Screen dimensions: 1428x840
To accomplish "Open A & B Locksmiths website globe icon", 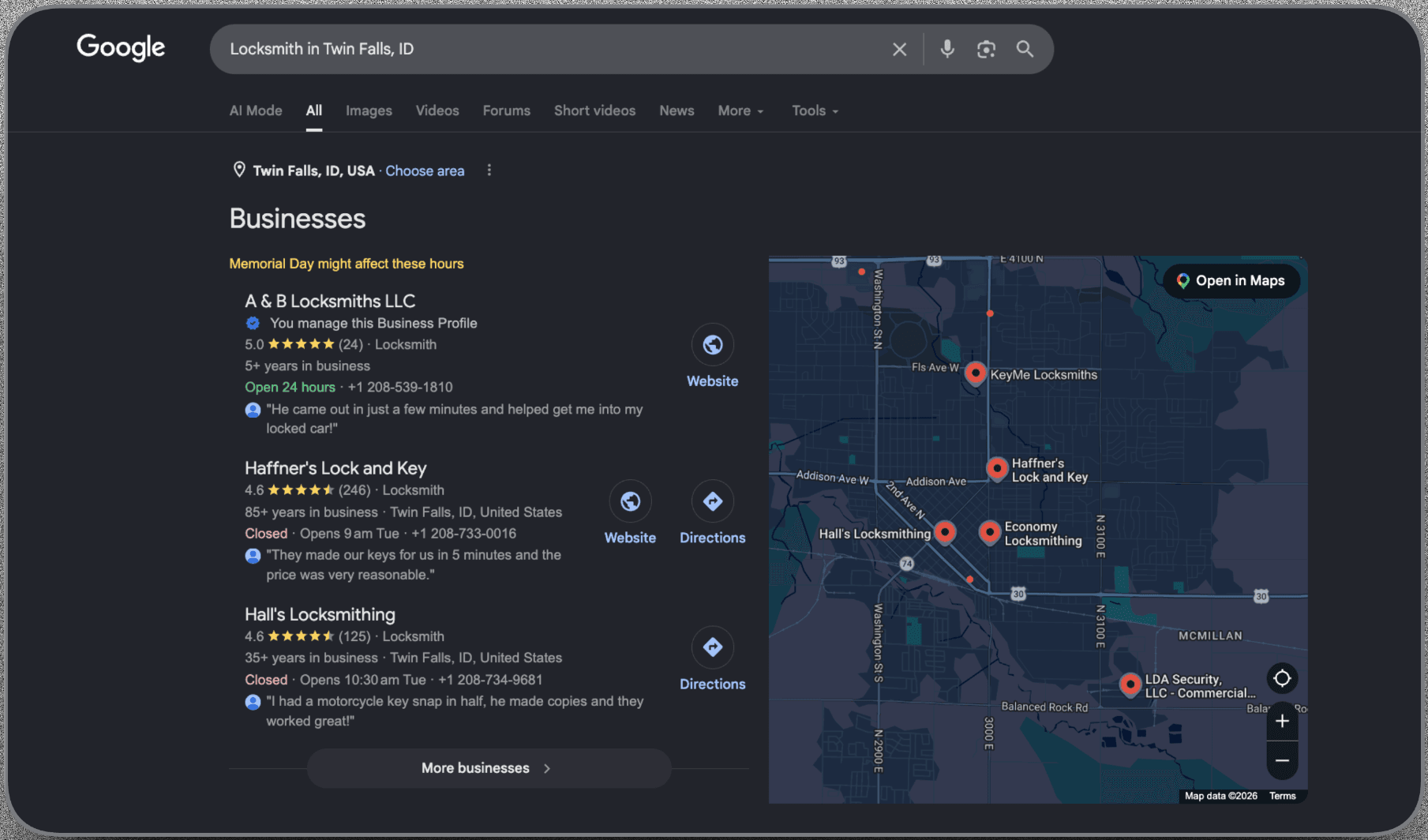I will 713,345.
